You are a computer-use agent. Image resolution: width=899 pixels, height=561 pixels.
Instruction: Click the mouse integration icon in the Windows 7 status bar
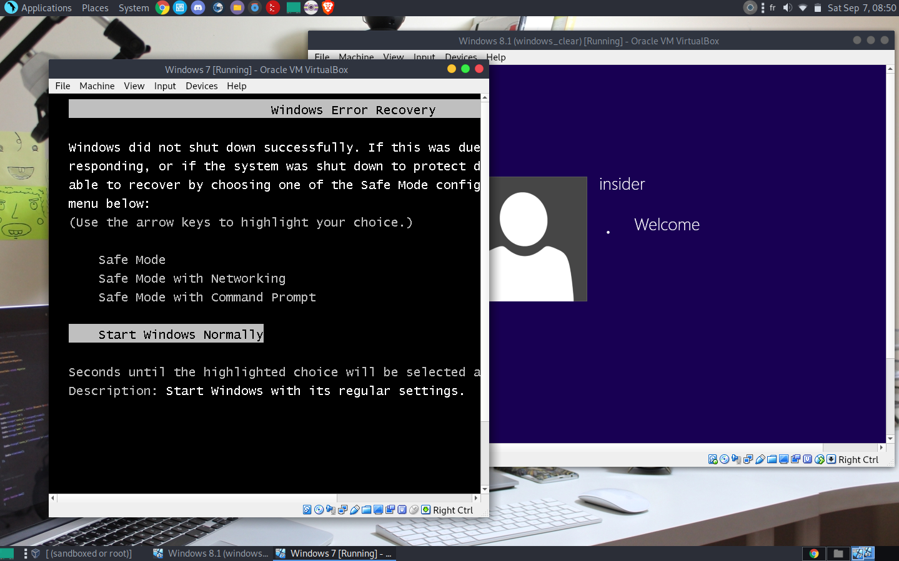coord(414,509)
